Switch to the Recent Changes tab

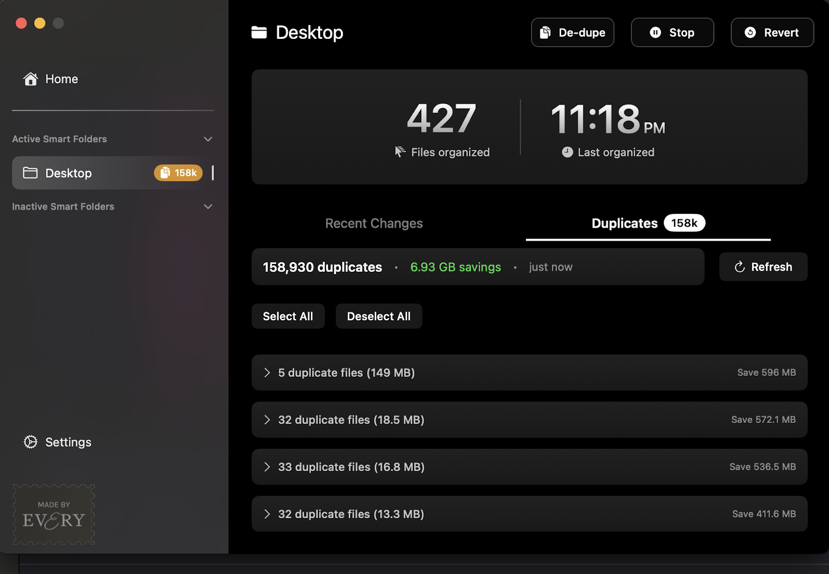[x=374, y=223]
